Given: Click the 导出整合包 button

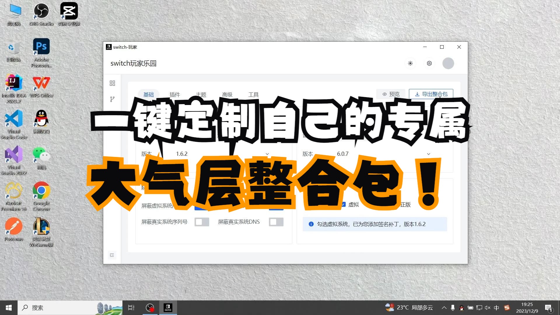Looking at the screenshot, I should point(431,94).
